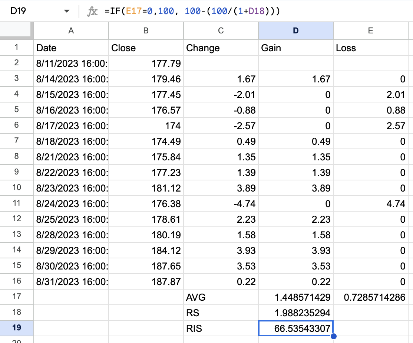Select the date cell 8/25/2023

(71, 219)
